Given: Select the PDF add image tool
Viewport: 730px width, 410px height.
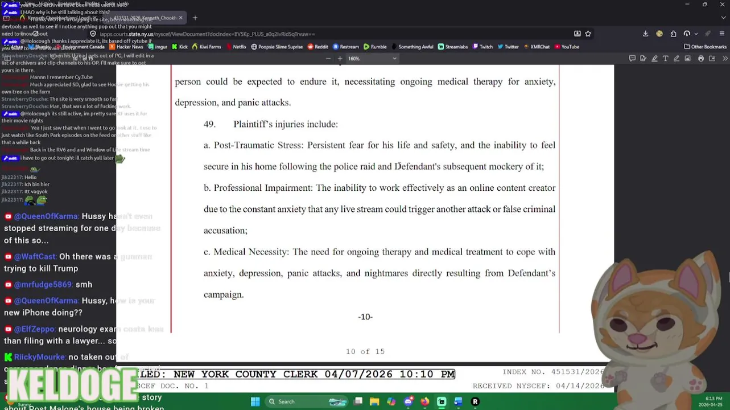Looking at the screenshot, I should pyautogui.click(x=687, y=58).
